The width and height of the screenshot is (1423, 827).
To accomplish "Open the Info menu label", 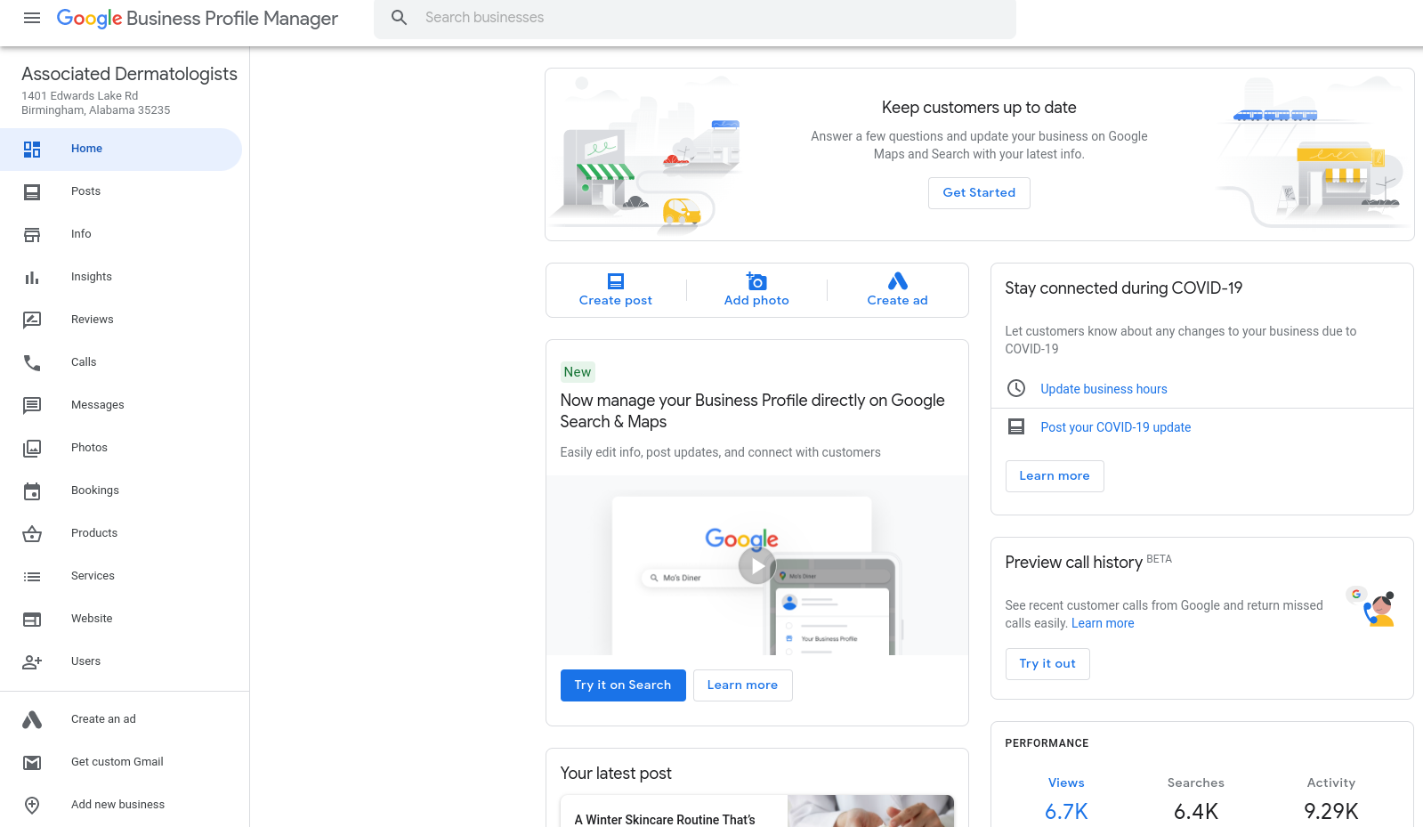I will pos(81,234).
